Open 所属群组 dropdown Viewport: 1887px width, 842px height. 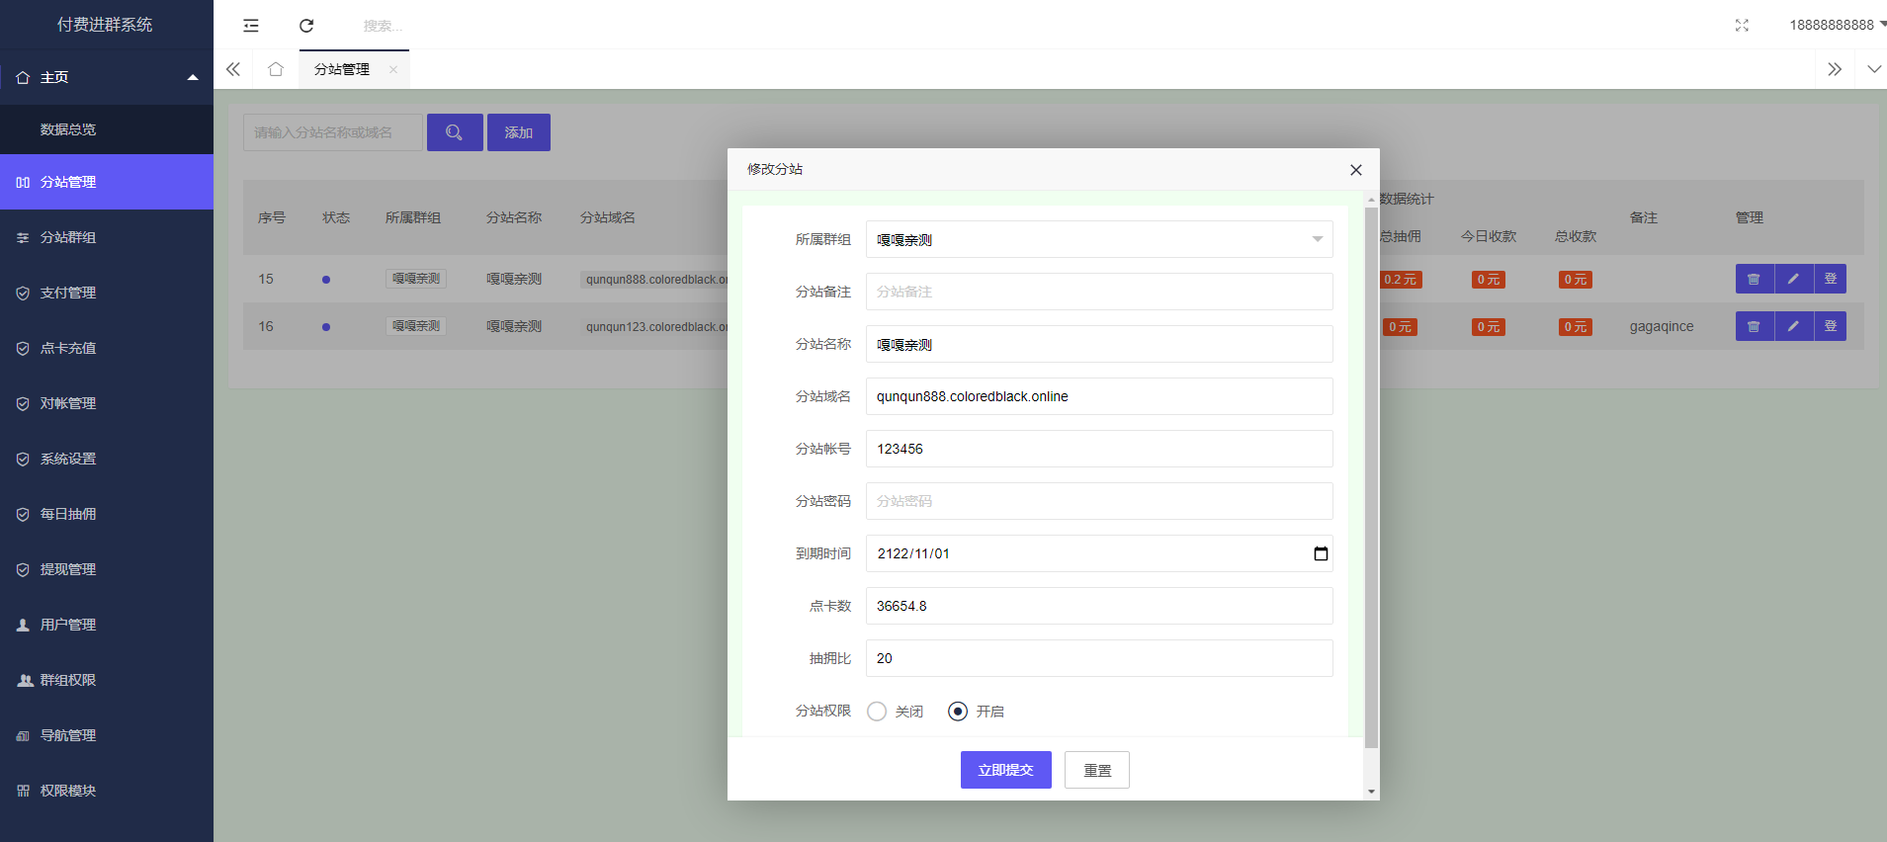click(x=1099, y=239)
